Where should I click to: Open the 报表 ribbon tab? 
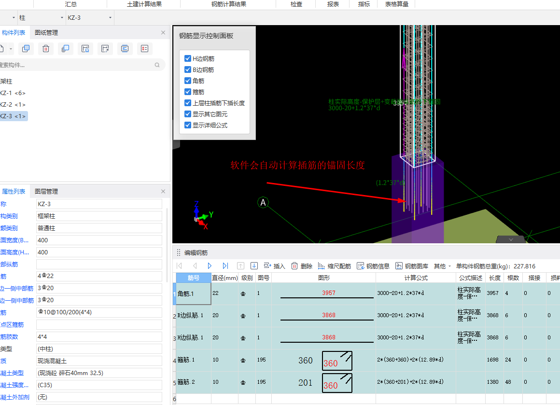pyautogui.click(x=333, y=4)
